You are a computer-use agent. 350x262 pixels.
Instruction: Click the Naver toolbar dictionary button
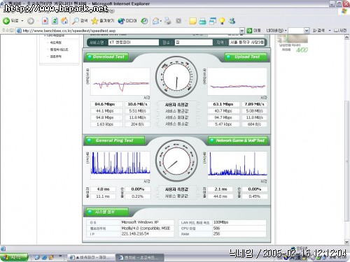tap(340, 31)
